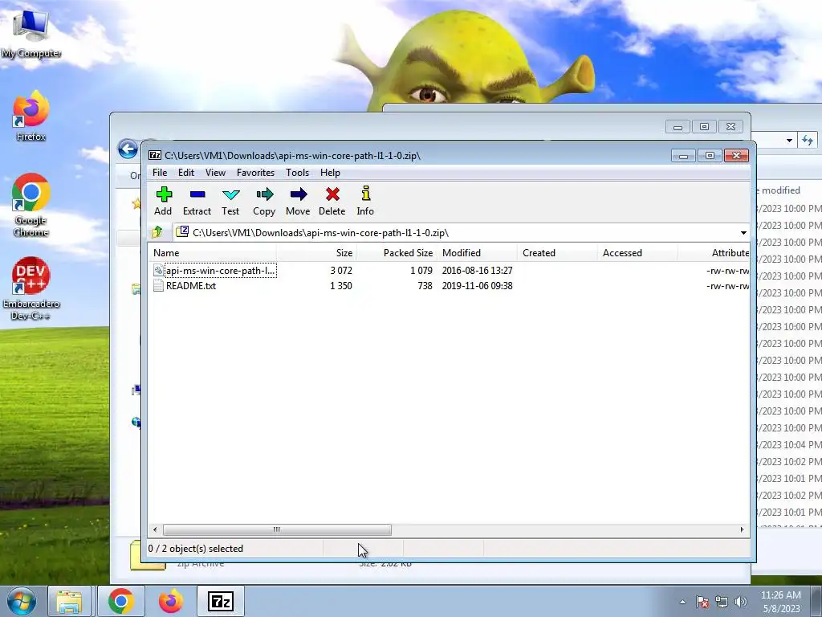The image size is (822, 617).
Task: Open the Windows Start button
Action: (x=21, y=601)
